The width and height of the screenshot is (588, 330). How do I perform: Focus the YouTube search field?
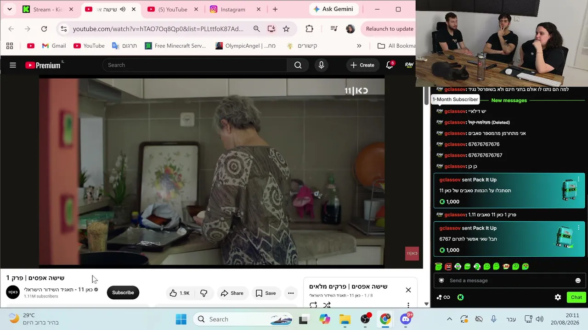coord(195,65)
